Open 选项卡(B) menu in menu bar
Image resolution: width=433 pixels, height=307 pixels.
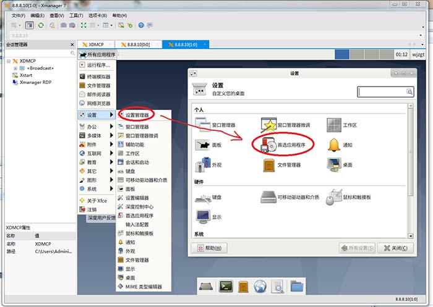tap(98, 15)
